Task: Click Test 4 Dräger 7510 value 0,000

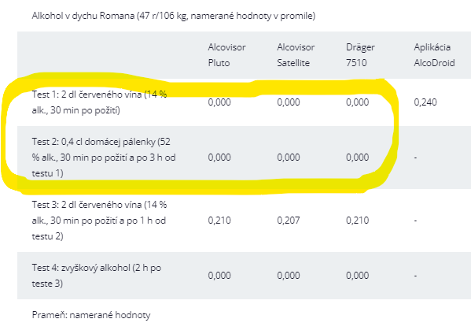Action: [358, 276]
